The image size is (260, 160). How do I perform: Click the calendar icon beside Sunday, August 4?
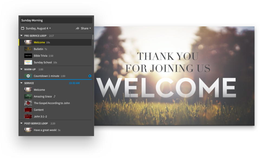pyautogui.click(x=22, y=28)
